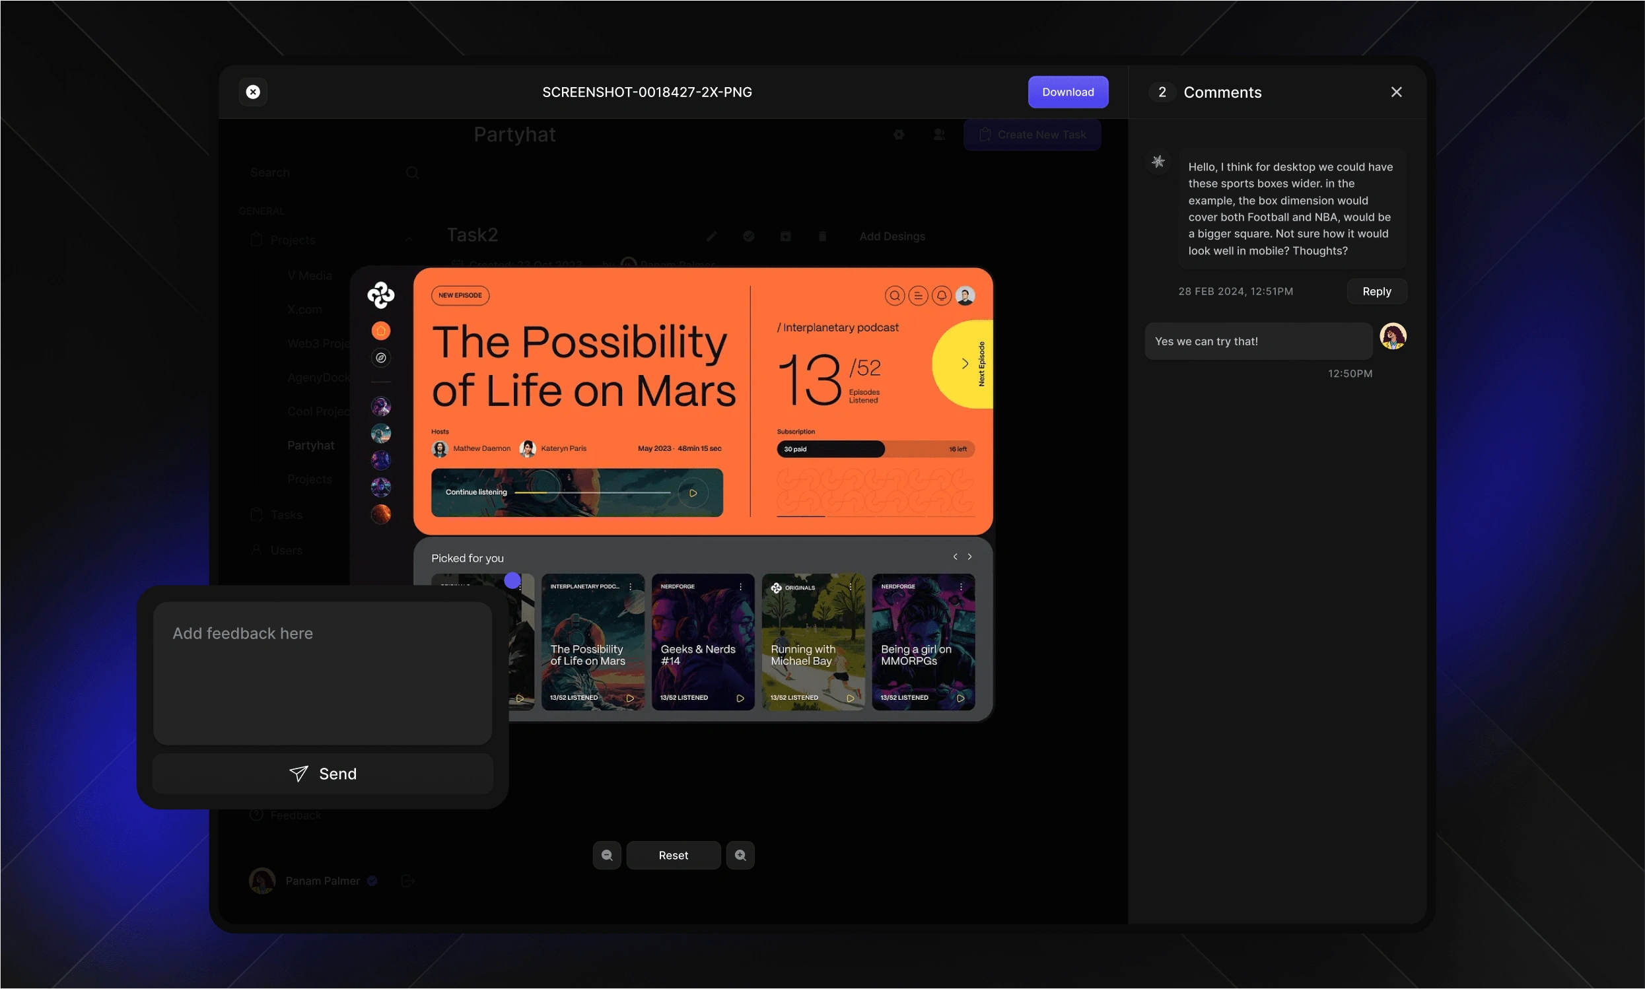Open Tasks in the dimmed sidebar
The image size is (1645, 989).
click(x=277, y=514)
